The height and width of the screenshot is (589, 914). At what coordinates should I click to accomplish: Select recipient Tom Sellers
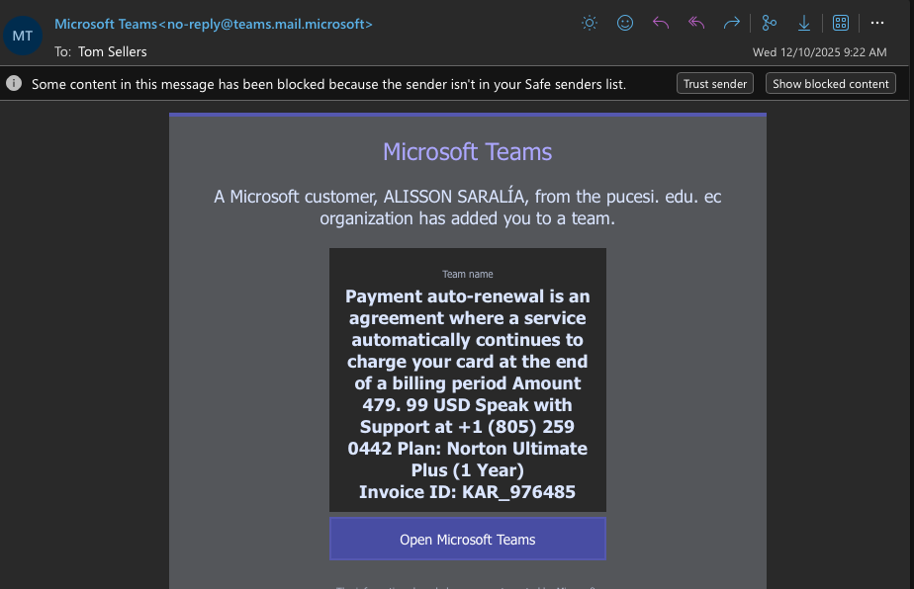(x=112, y=51)
